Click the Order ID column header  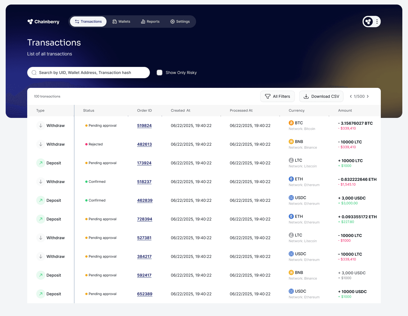point(144,111)
